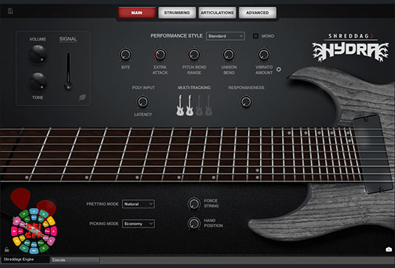Click the Signal level slider
The width and height of the screenshot is (395, 268).
68,71
